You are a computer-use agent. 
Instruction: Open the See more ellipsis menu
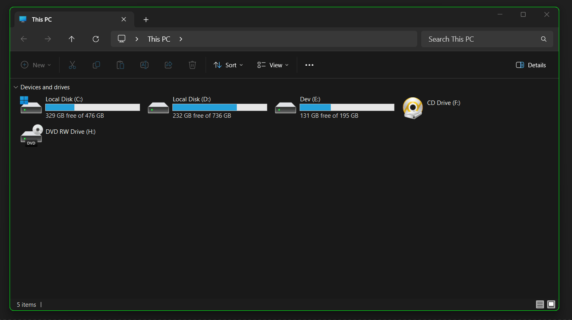pos(310,65)
